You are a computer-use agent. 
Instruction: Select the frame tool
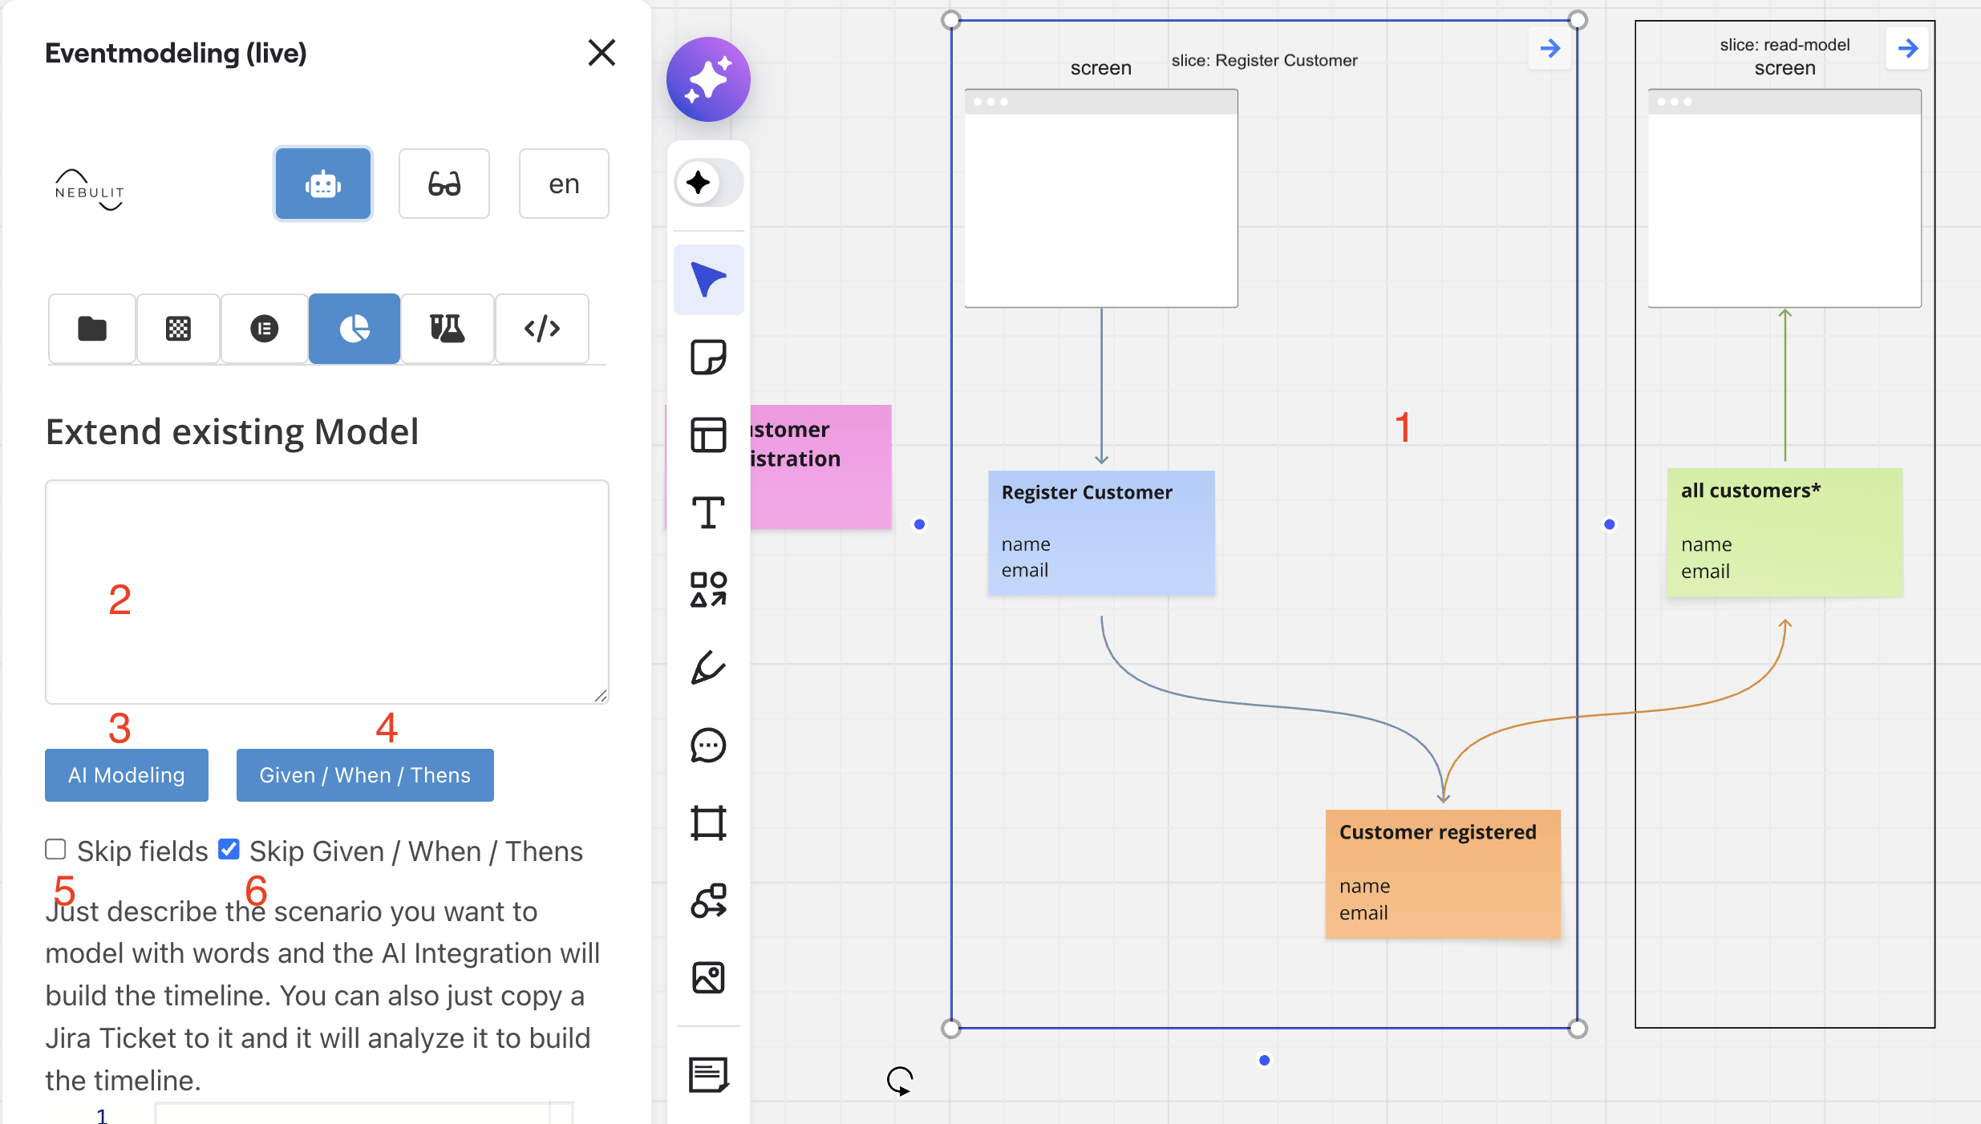[708, 823]
